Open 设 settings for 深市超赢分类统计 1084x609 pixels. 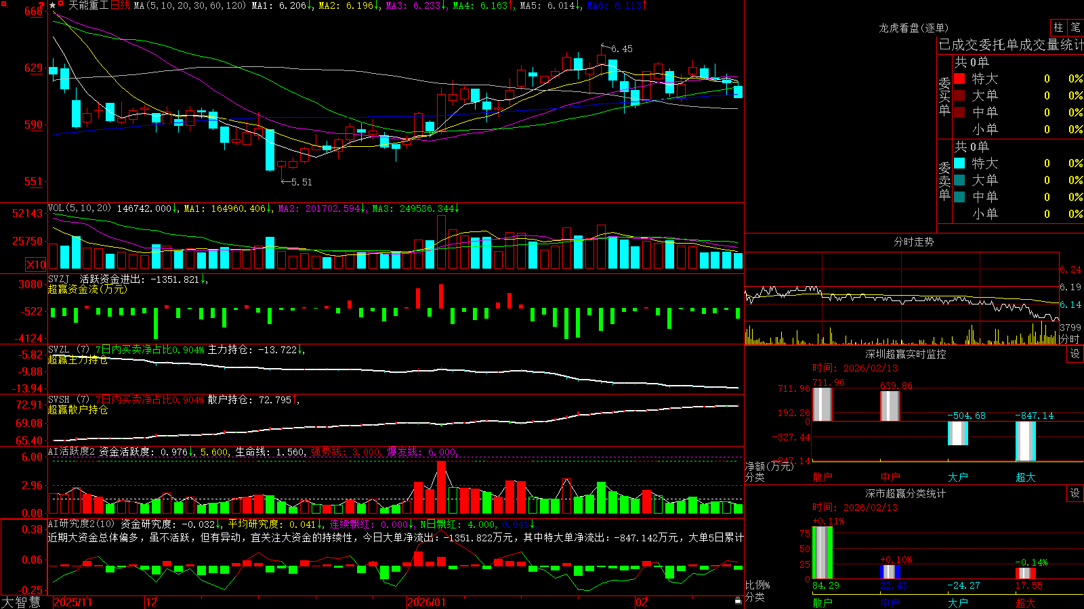(1075, 493)
